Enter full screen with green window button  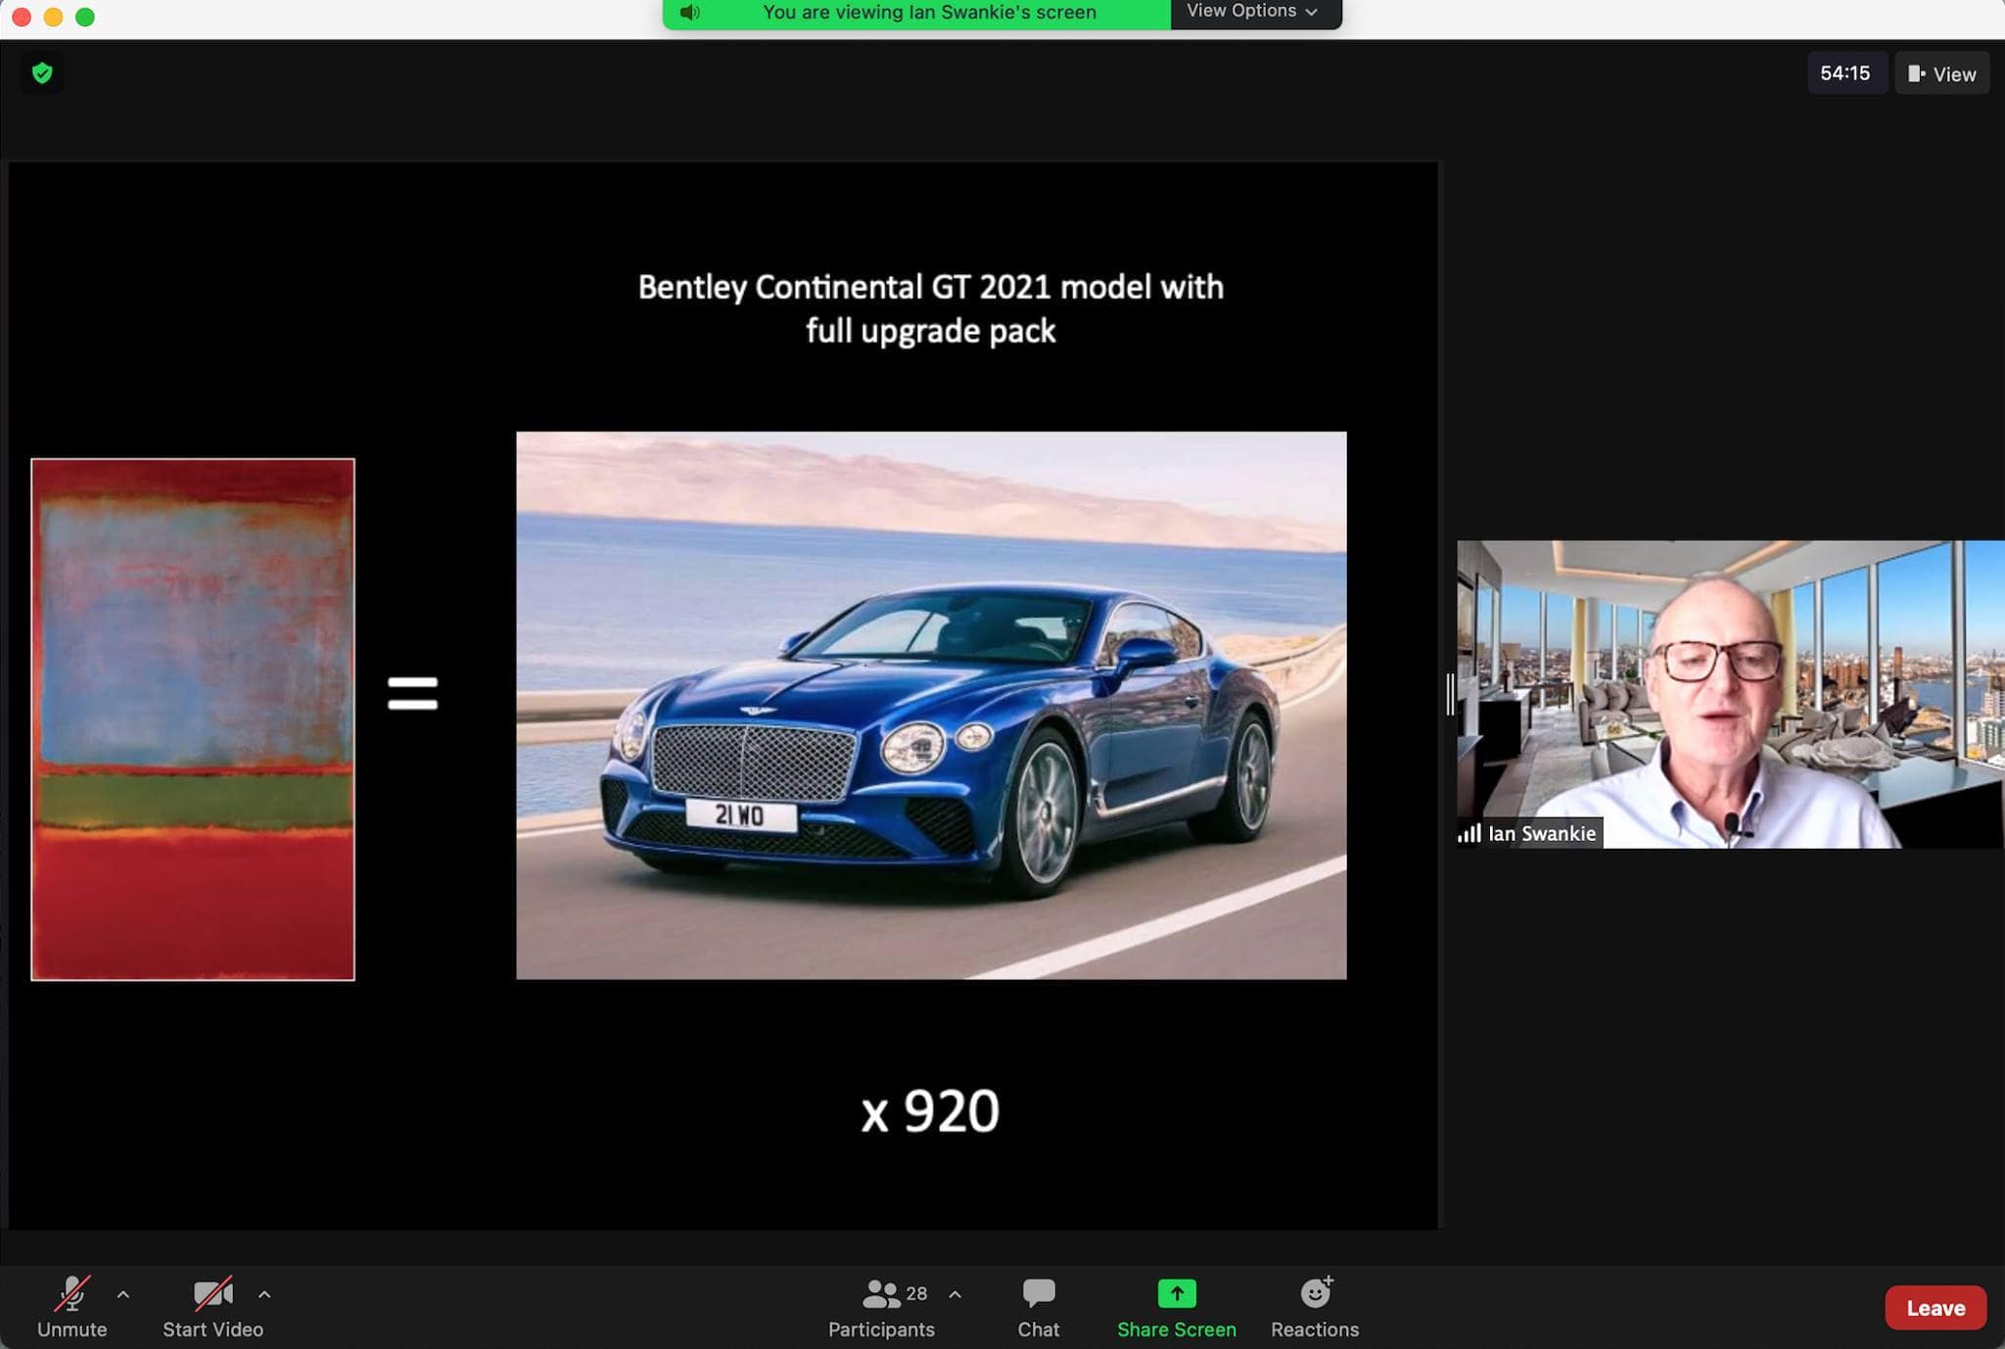[x=85, y=17]
